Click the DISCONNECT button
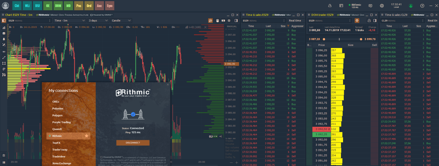The width and height of the screenshot is (439, 166). point(133,143)
